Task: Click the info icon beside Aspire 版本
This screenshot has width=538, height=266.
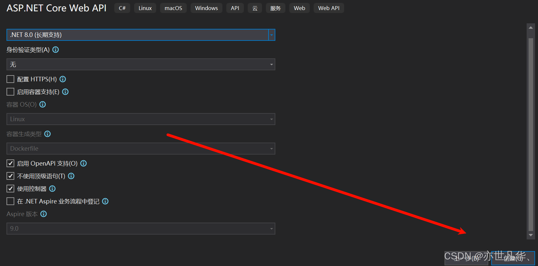Action: tap(44, 214)
